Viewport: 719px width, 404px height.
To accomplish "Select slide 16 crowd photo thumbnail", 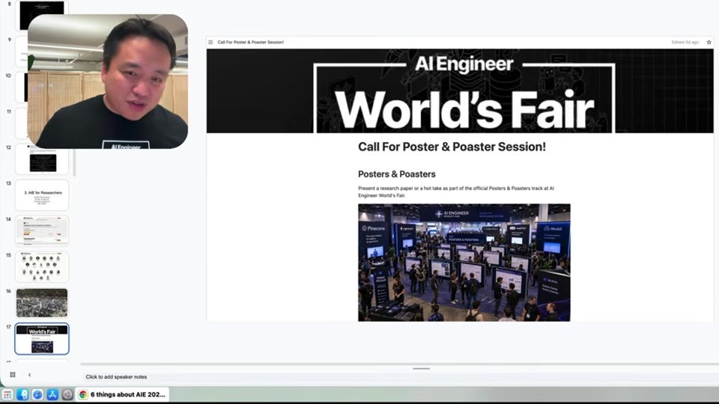I will (x=42, y=303).
